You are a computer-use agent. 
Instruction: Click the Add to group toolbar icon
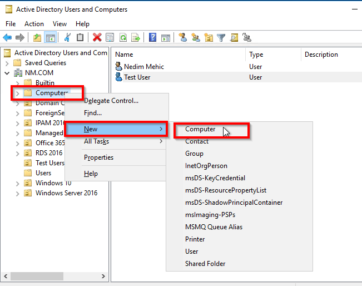point(246,37)
